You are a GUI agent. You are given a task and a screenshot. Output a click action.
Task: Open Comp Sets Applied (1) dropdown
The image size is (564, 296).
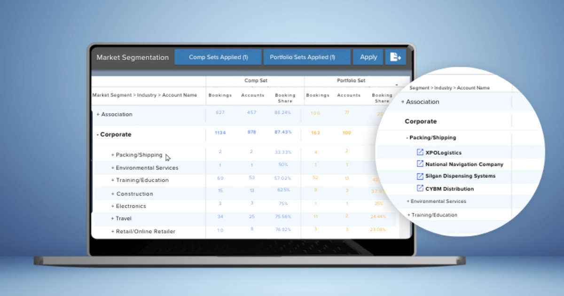[218, 57]
